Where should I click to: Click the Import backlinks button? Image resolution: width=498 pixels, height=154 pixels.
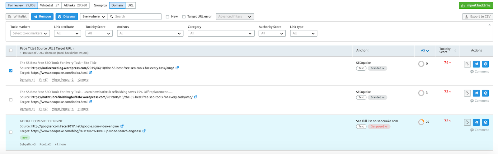pos(476,5)
